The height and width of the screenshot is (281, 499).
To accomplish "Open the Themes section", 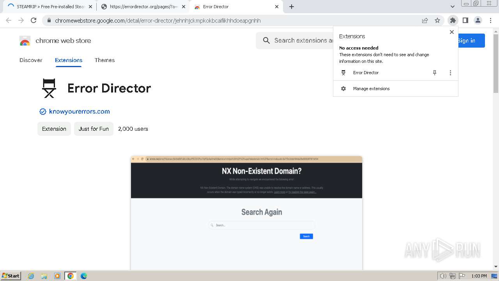I will [104, 60].
